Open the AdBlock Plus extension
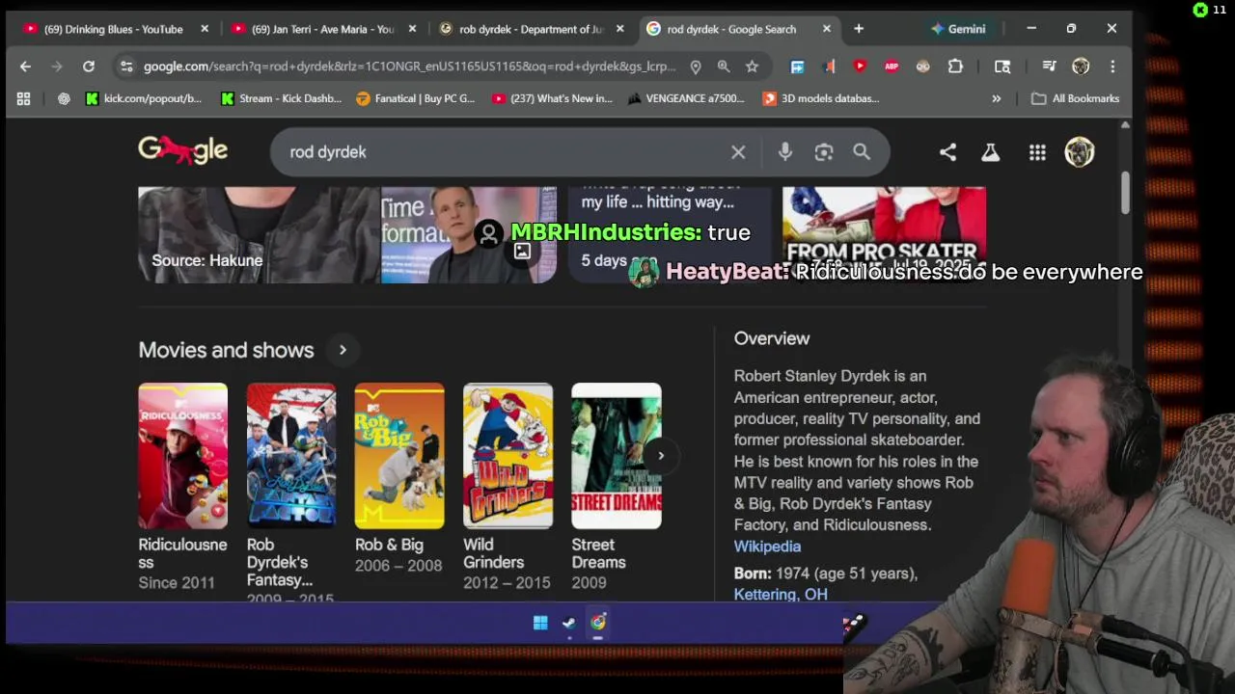This screenshot has height=694, width=1235. [x=892, y=67]
